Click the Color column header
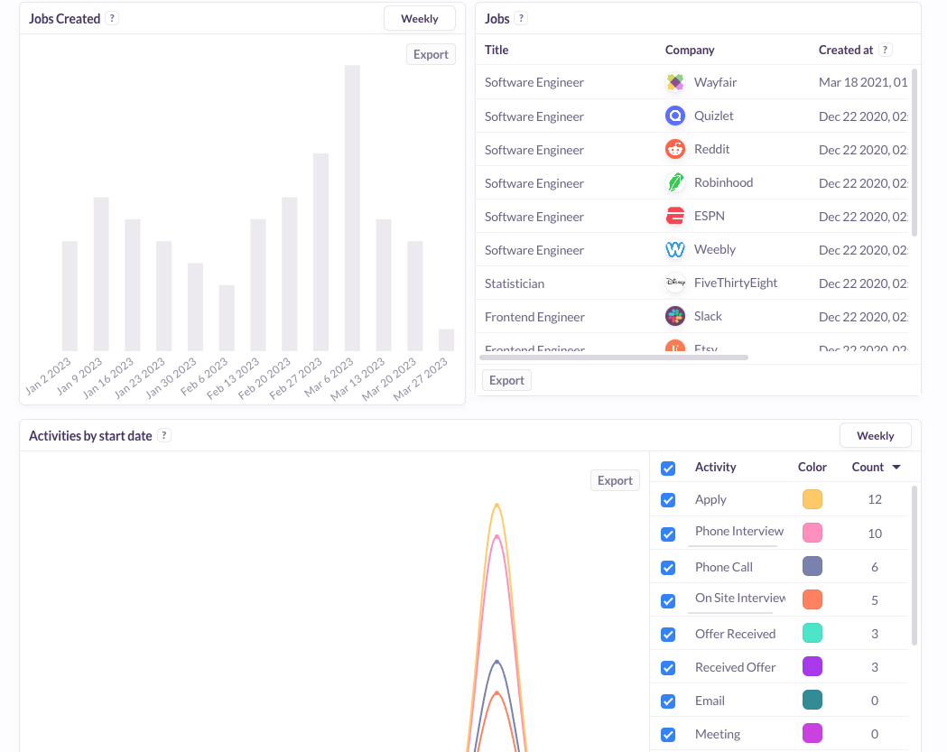 click(812, 467)
